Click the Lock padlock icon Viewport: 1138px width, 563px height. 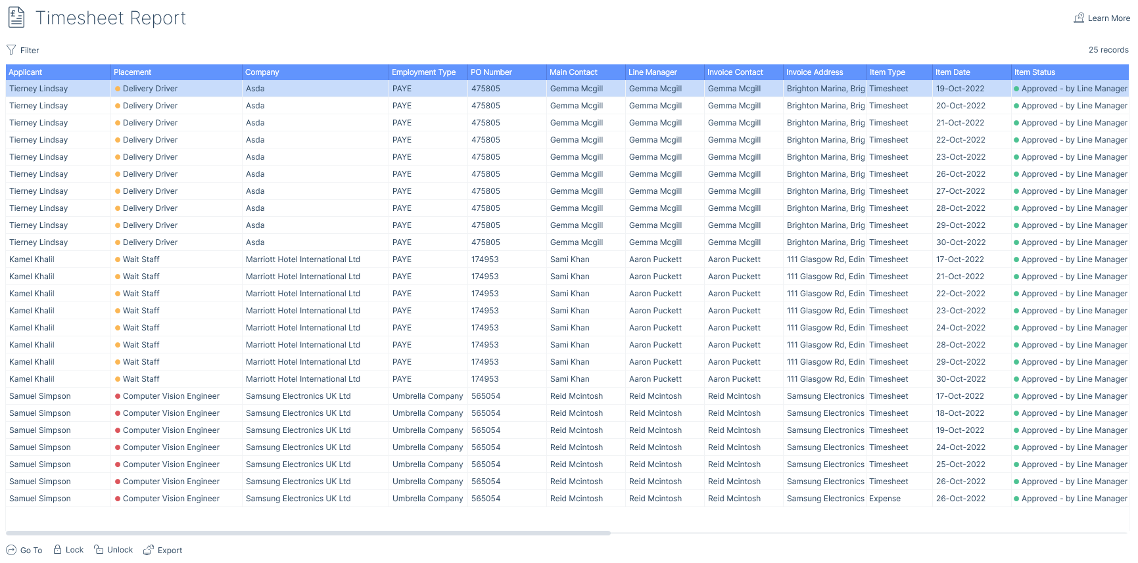pyautogui.click(x=58, y=549)
